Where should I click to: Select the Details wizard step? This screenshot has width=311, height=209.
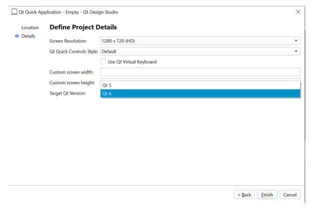coord(28,36)
